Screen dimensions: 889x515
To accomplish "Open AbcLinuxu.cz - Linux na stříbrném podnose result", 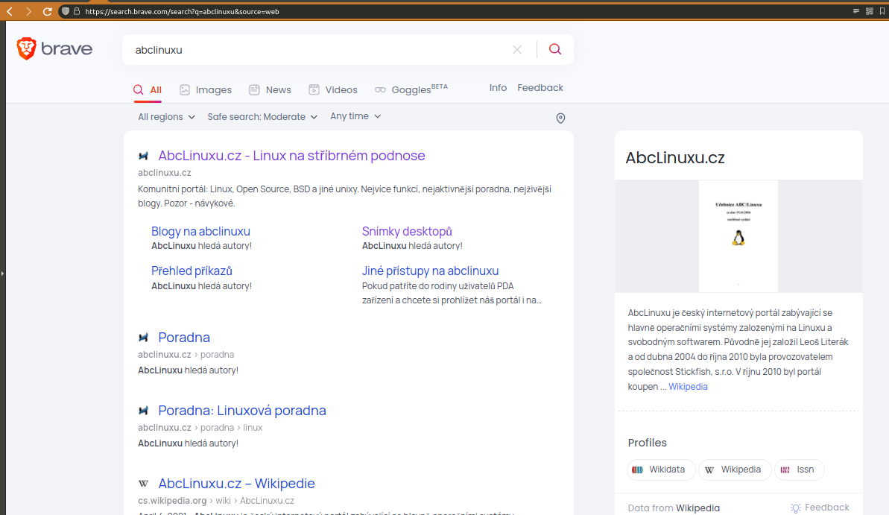I will click(291, 156).
